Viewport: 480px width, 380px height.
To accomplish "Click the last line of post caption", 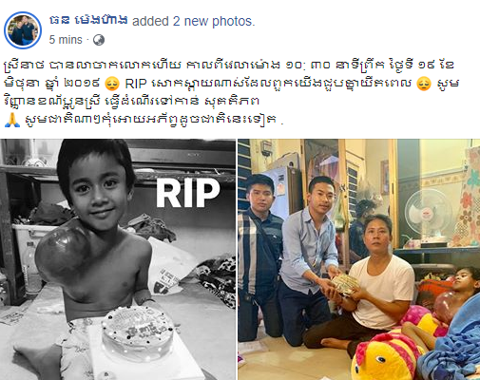I will coord(144,120).
